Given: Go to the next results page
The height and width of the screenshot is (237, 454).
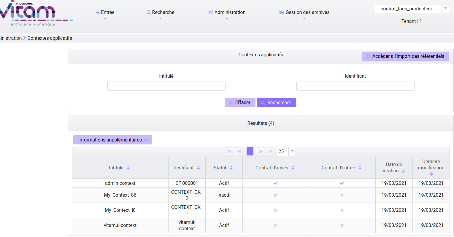Looking at the screenshot, I should 261,152.
